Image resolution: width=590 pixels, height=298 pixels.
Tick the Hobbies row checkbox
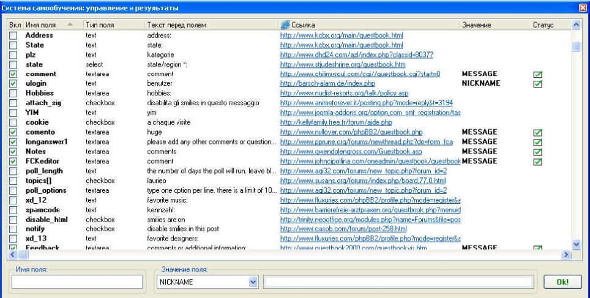(x=13, y=93)
